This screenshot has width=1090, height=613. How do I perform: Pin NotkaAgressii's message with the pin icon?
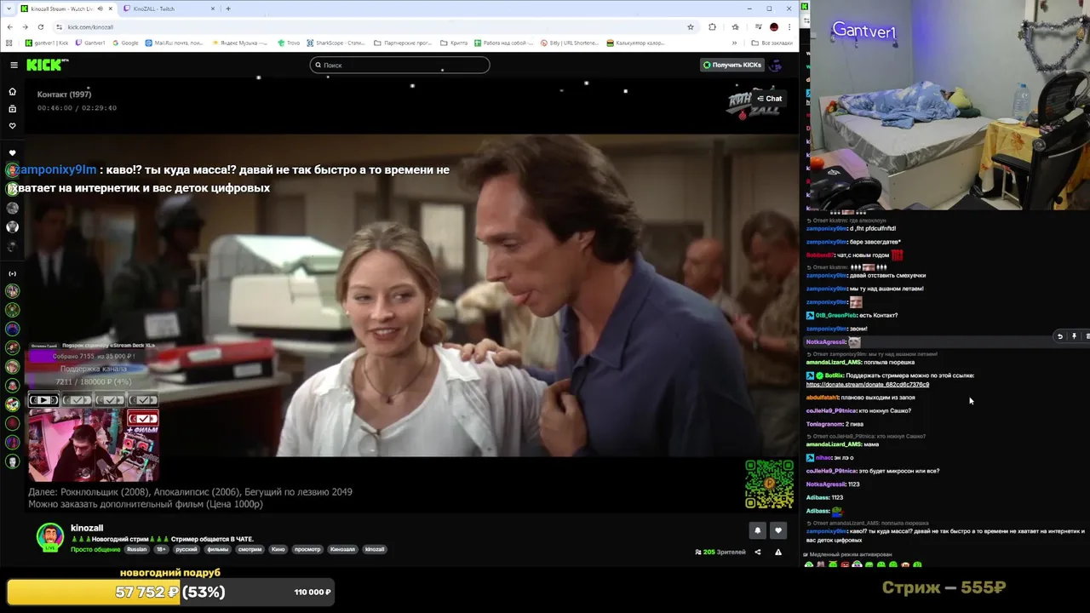coord(1074,336)
